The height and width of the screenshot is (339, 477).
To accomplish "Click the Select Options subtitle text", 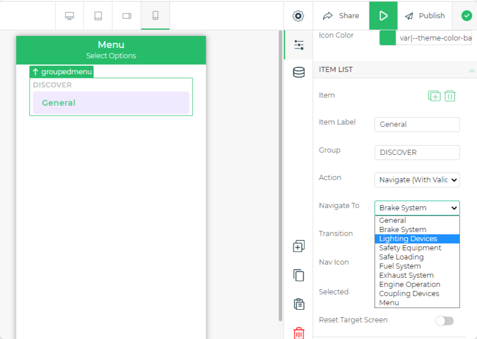I will (111, 56).
